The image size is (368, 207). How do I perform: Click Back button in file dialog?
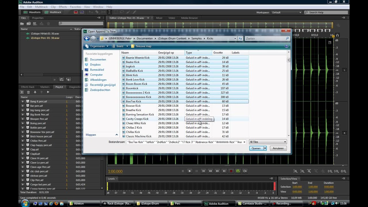point(87,38)
